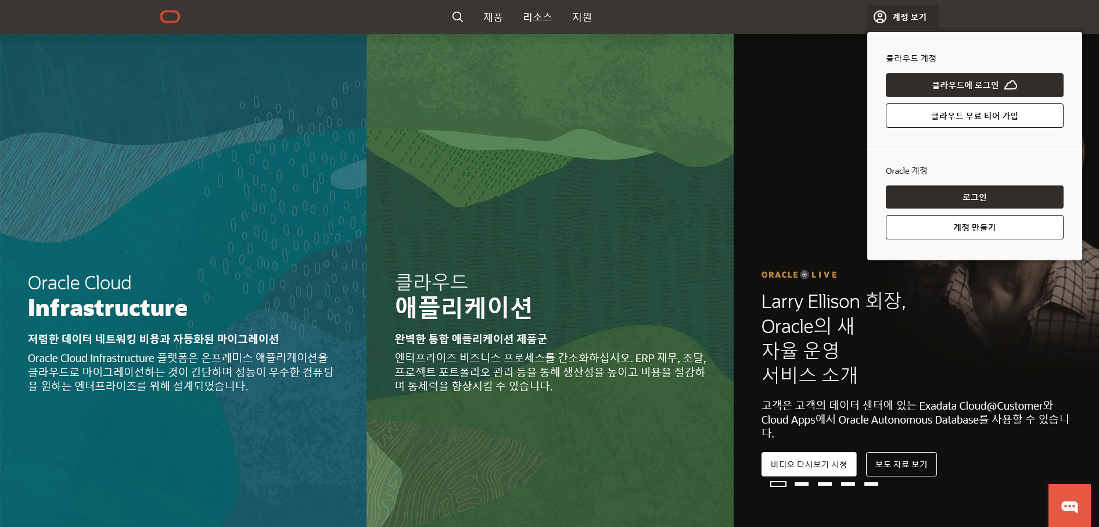Viewport: 1099px width, 527px height.
Task: Click the Exadata Cloud@Customer description paragraph
Action: pos(915,420)
